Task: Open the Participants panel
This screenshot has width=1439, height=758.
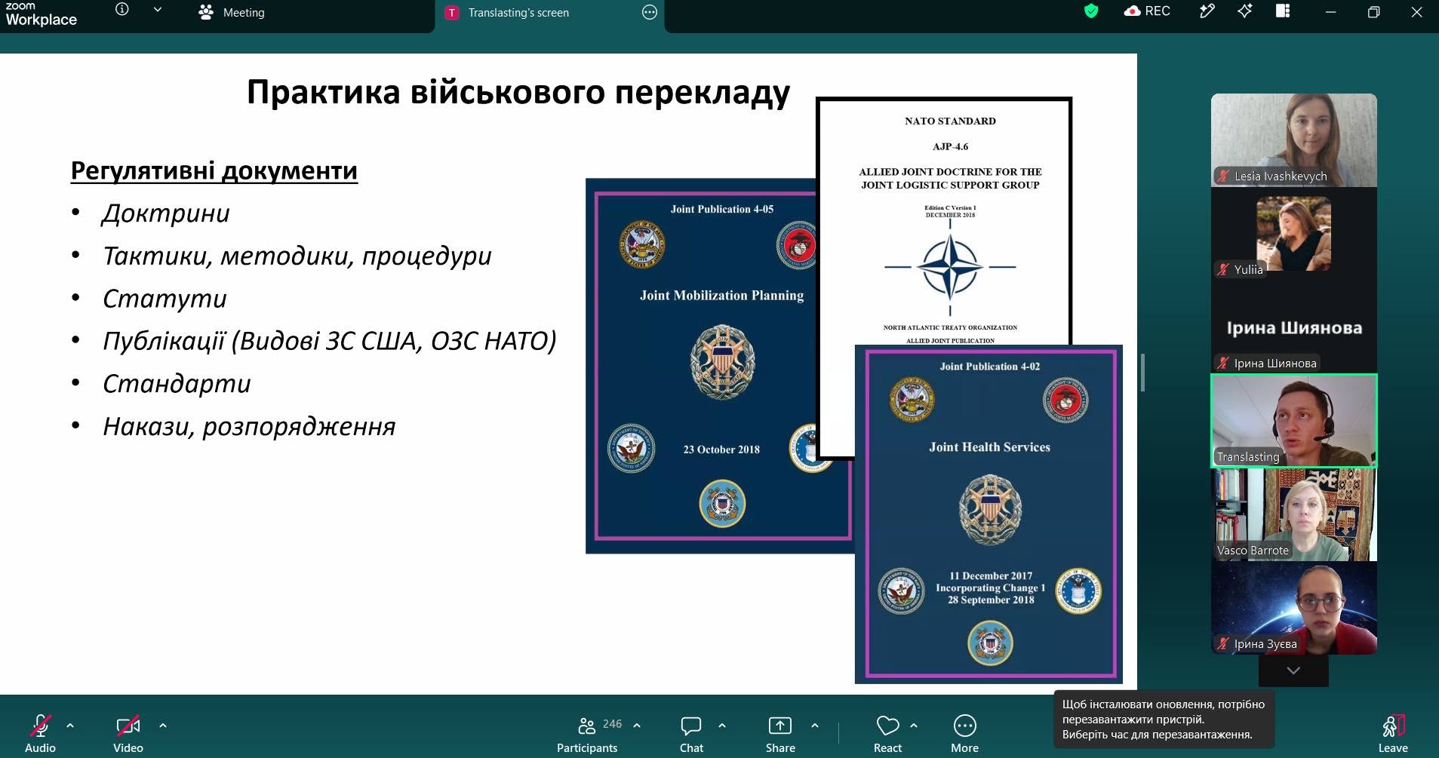Action: 587,733
